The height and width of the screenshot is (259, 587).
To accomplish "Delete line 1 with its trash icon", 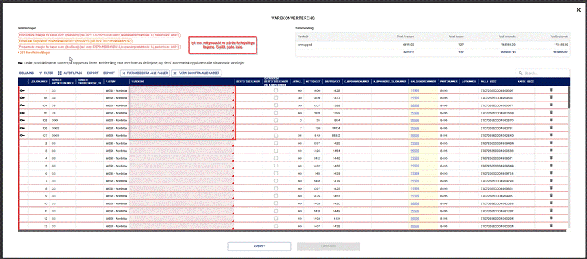I will pos(551,90).
